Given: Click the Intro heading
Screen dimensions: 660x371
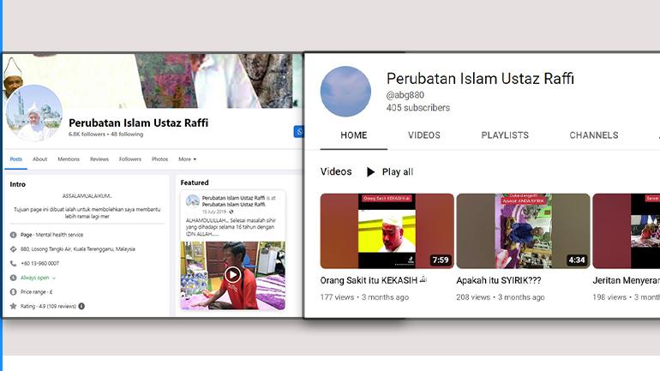Looking at the screenshot, I should click(18, 184).
